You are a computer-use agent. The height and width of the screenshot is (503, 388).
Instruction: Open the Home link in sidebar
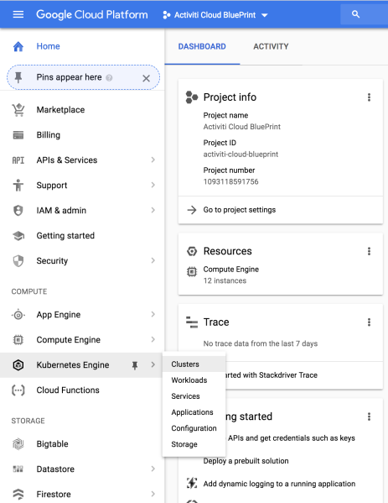(48, 46)
